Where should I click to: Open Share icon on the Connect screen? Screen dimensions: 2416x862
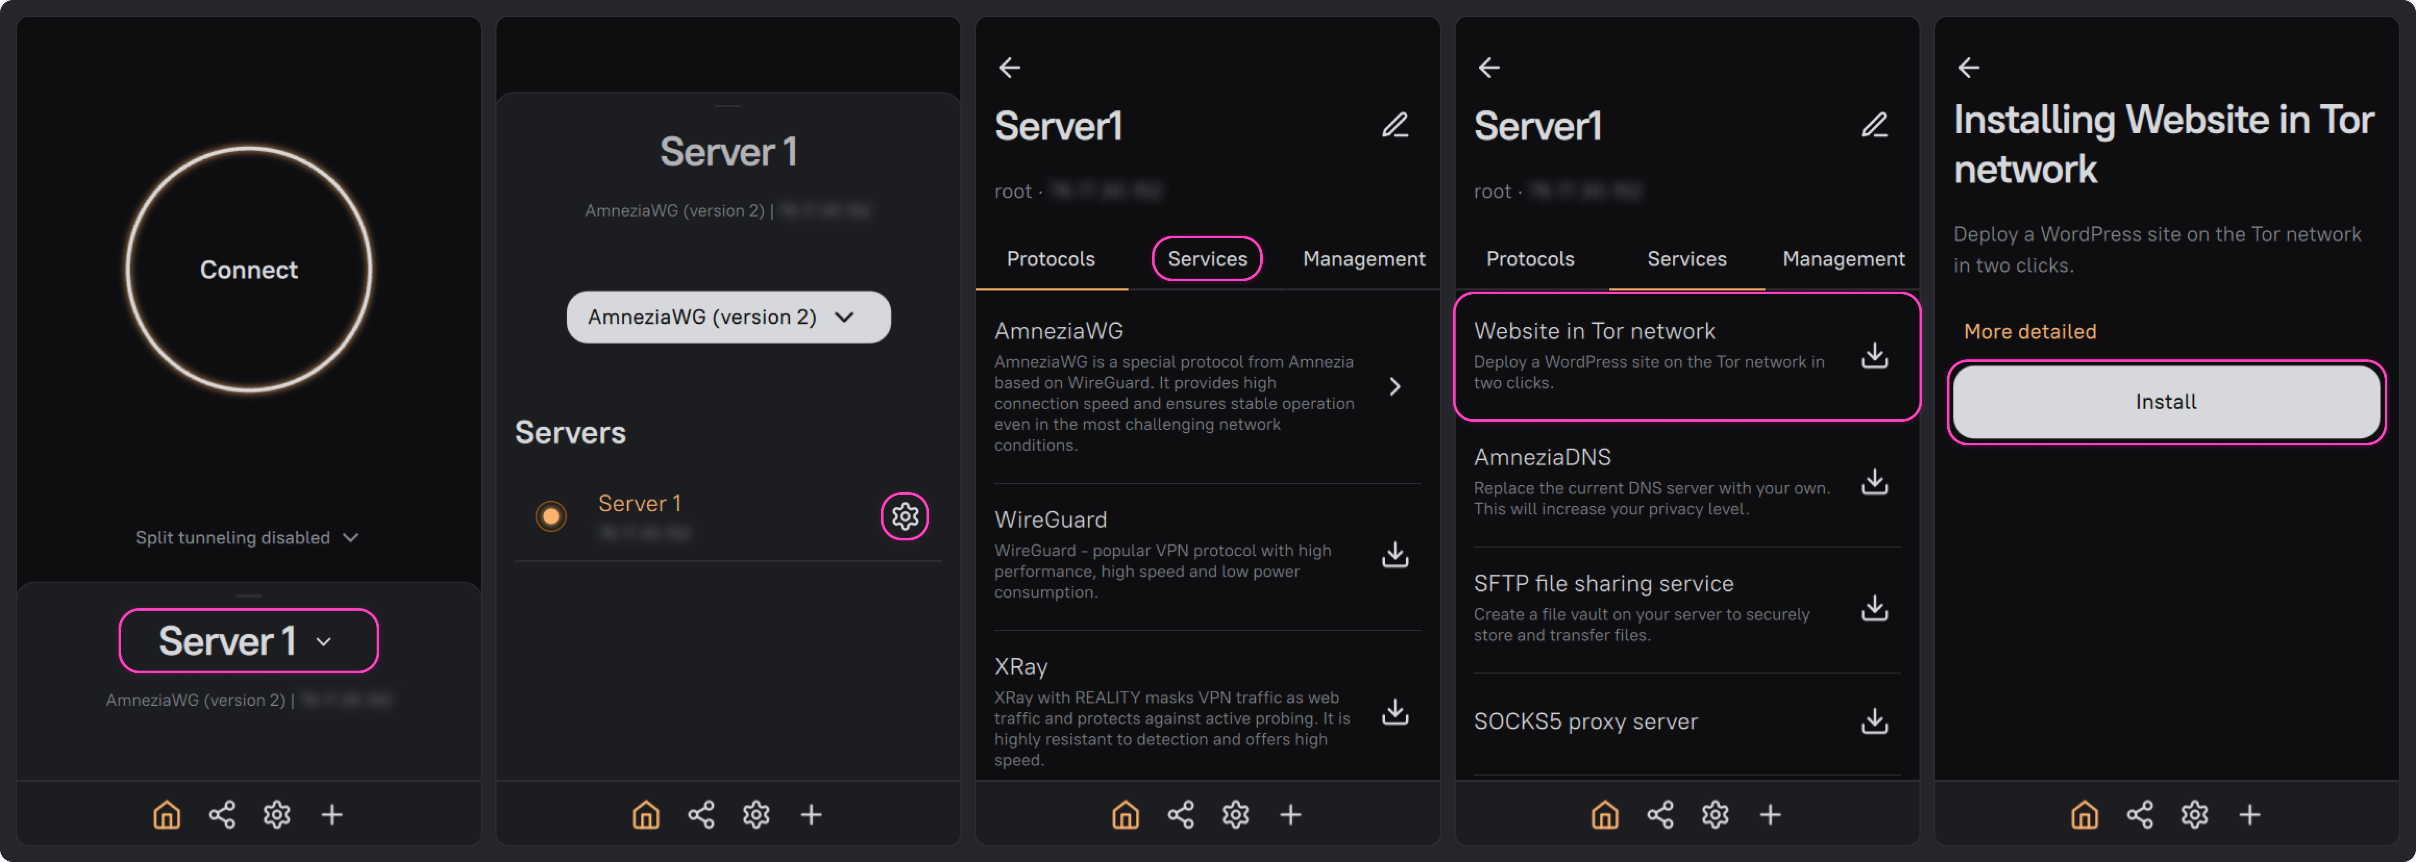[222, 814]
